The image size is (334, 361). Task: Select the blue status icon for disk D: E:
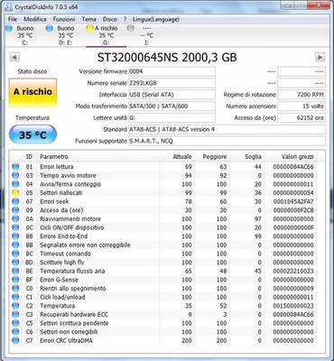coord(50,28)
